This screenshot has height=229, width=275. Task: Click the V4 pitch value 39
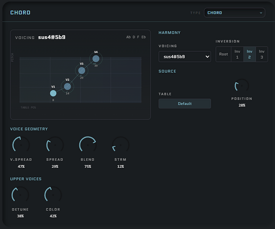click(x=96, y=66)
